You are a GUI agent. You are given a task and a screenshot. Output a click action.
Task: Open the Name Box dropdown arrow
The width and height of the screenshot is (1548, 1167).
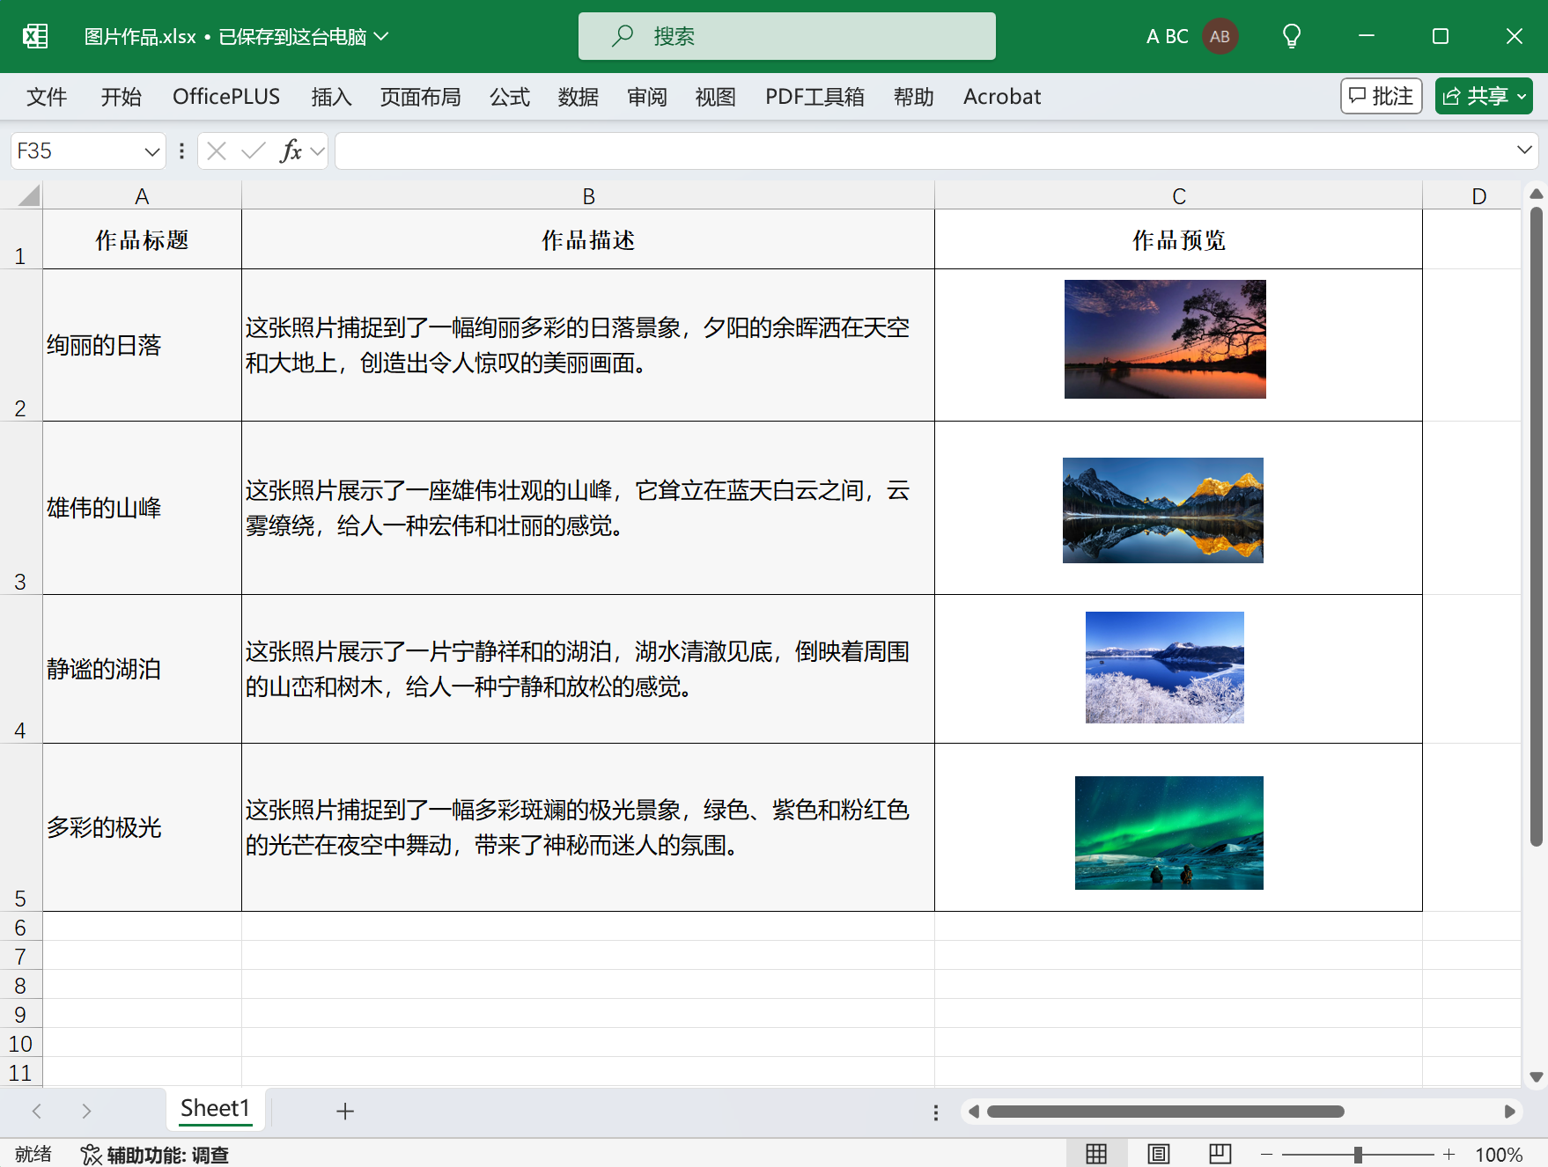coord(150,150)
